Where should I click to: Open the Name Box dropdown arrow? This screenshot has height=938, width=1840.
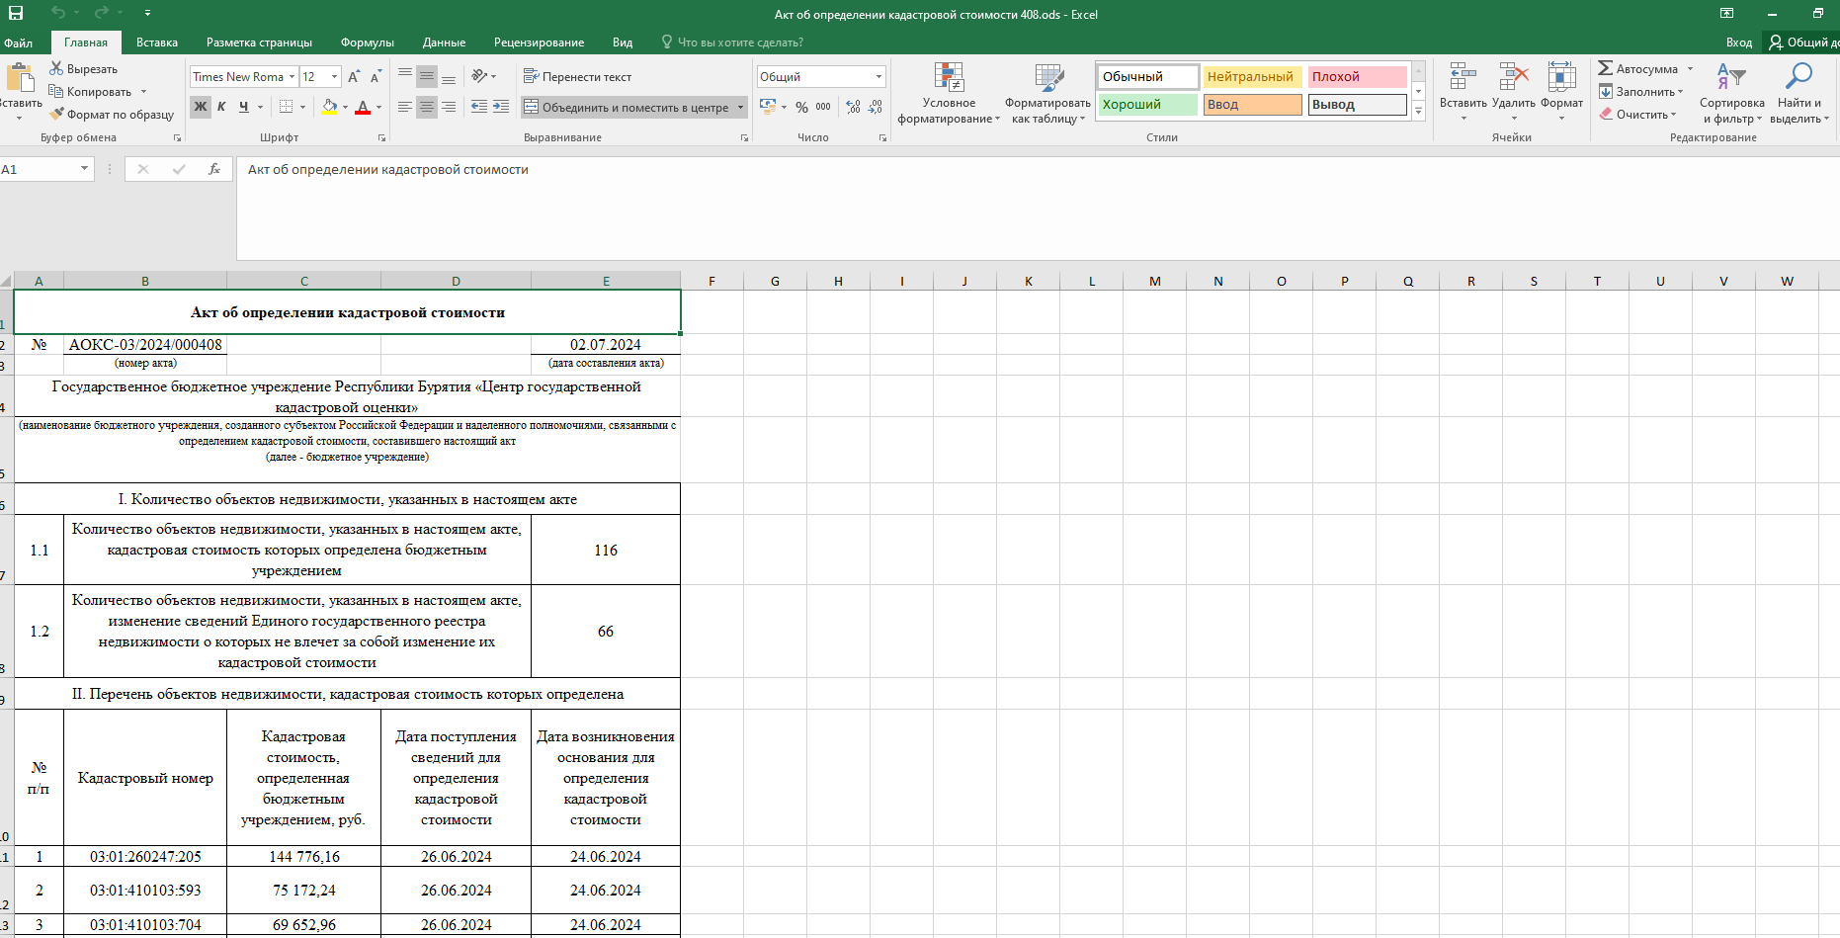(84, 169)
